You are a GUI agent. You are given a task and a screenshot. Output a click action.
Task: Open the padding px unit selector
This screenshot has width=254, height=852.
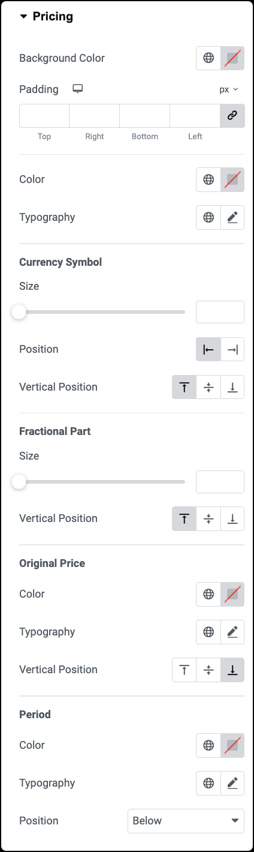click(x=229, y=89)
